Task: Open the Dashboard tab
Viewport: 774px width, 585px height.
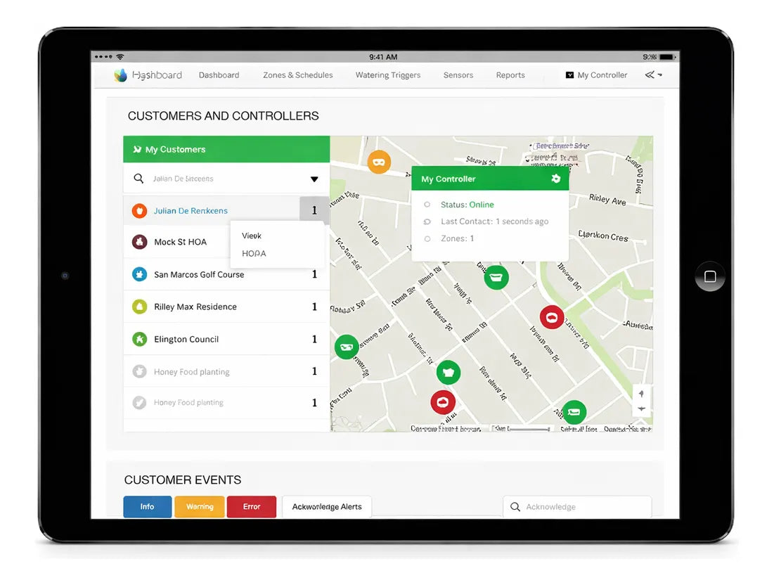Action: [x=219, y=75]
